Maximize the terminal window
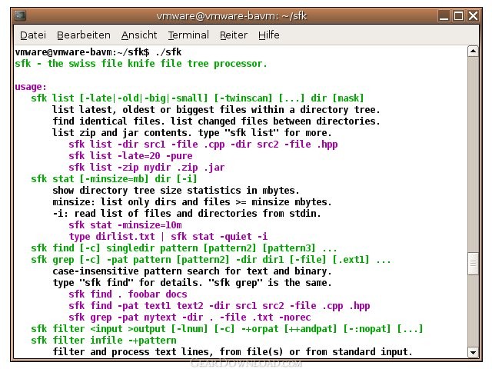Viewport: 492px width, 369px height. [x=458, y=15]
